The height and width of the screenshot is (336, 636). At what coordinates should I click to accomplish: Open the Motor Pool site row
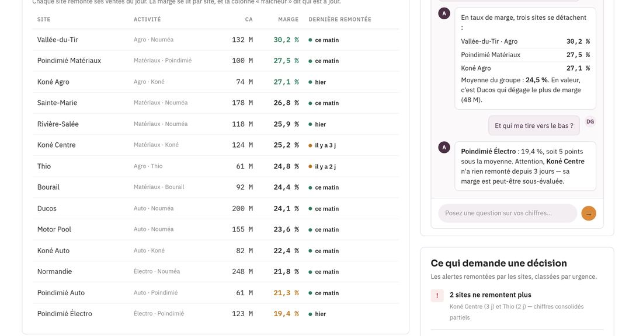[216, 229]
